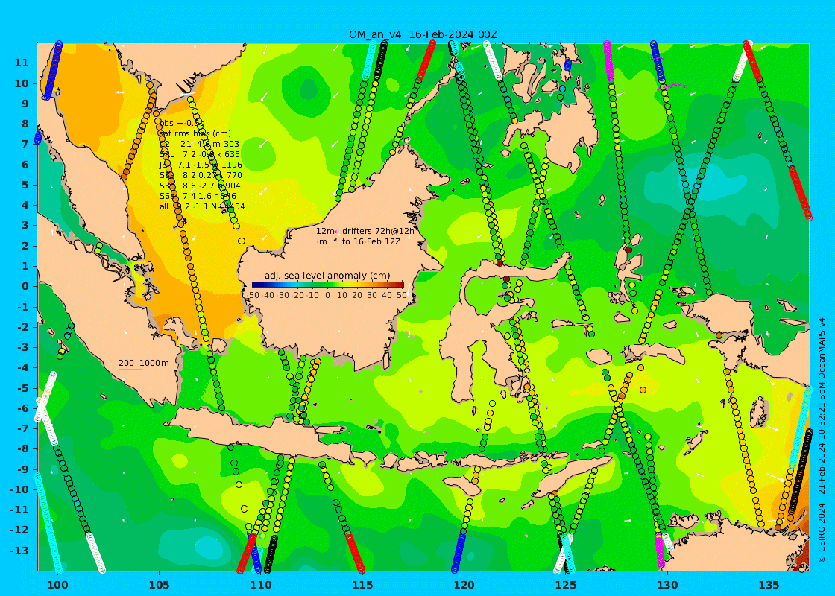The image size is (835, 596).
Task: Click the map title OM_an_v4 16-Feb-2024 00Z
Action: [423, 34]
